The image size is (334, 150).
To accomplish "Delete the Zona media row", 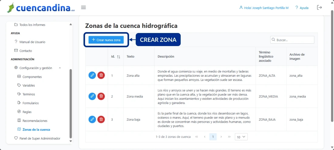I will [x=101, y=96].
